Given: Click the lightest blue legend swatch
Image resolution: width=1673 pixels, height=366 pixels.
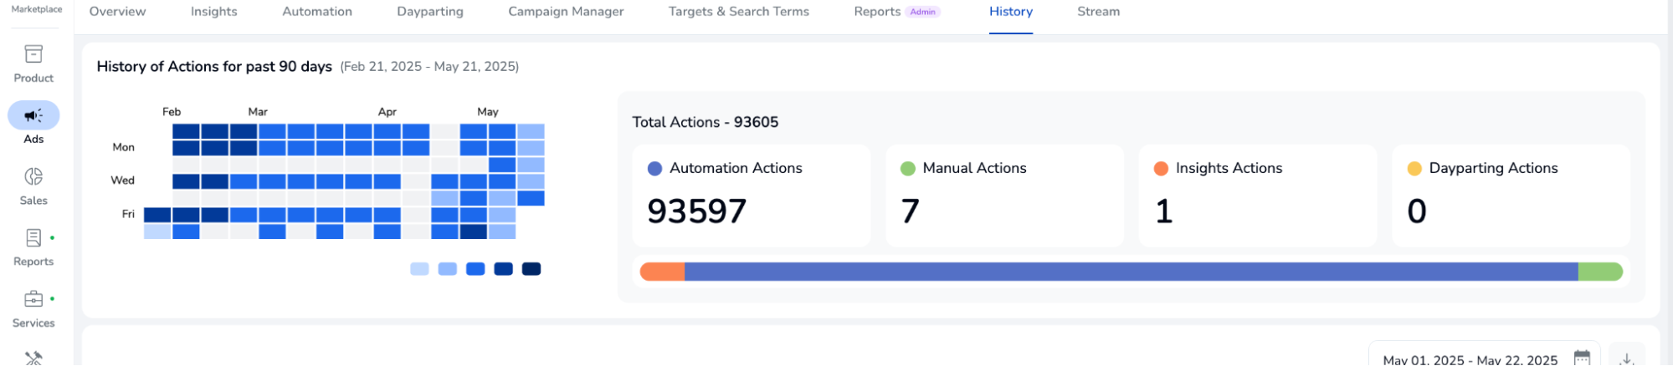Looking at the screenshot, I should tap(419, 269).
